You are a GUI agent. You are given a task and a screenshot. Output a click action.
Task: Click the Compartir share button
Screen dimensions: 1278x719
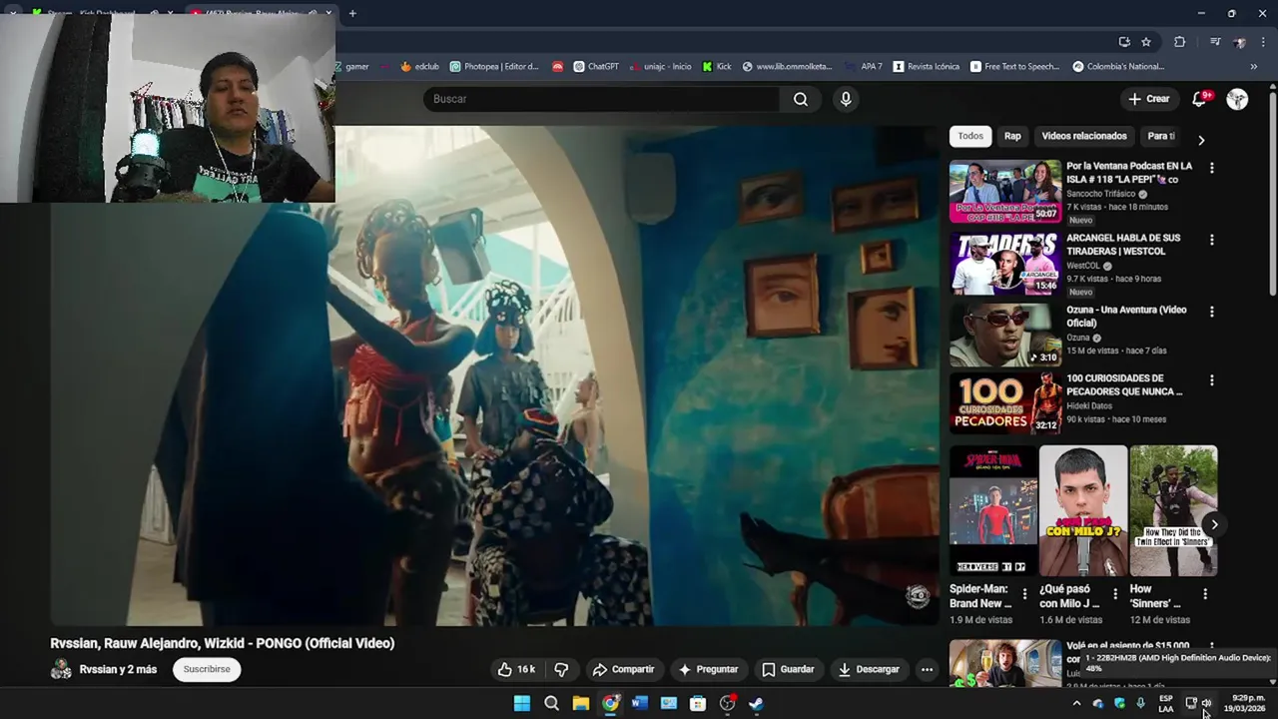click(623, 669)
